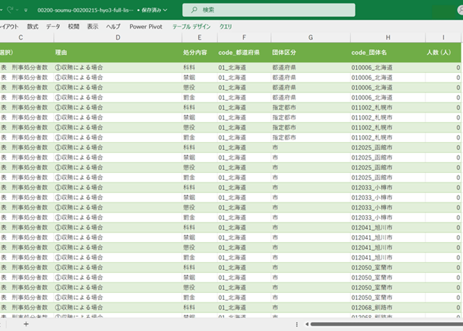Screen dimensions: 463x331
Task: Select 罰金 cell in the 011002_札幌市 rows
Action: point(199,138)
